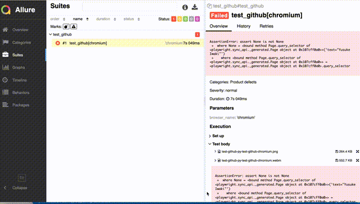Sort suites by duration

(106, 19)
